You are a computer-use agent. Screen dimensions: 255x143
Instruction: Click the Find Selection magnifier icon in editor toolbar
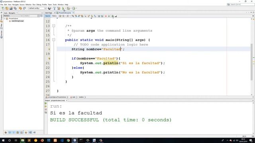tap(73, 16)
